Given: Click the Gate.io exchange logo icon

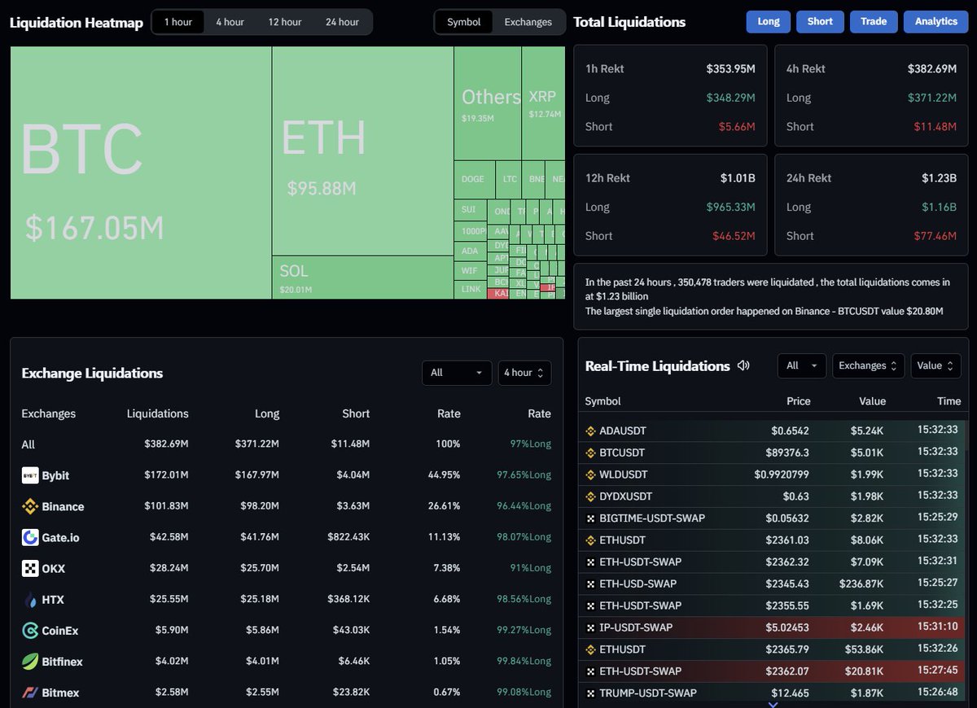Looking at the screenshot, I should [30, 537].
